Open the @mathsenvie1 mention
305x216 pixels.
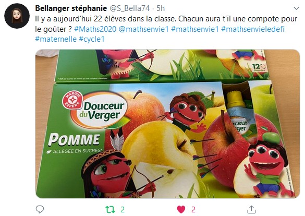(143, 29)
